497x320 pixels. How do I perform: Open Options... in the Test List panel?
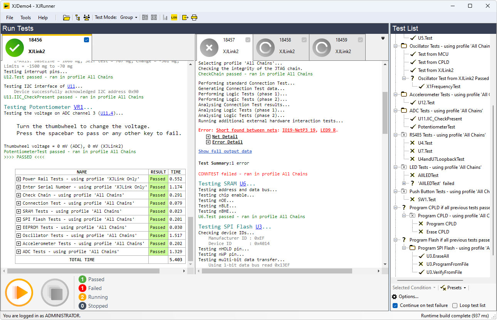click(408, 297)
